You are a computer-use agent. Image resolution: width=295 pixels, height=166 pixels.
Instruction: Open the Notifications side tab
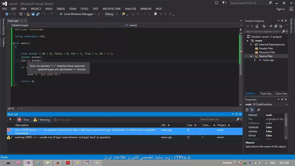click(x=291, y=26)
